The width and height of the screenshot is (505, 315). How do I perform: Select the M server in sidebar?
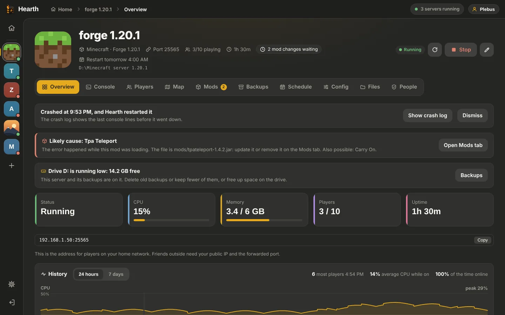pyautogui.click(x=12, y=147)
